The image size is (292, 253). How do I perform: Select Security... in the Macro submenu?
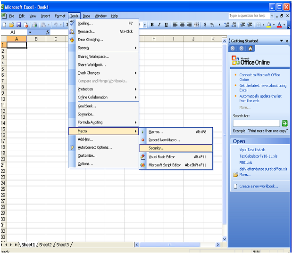pos(156,148)
